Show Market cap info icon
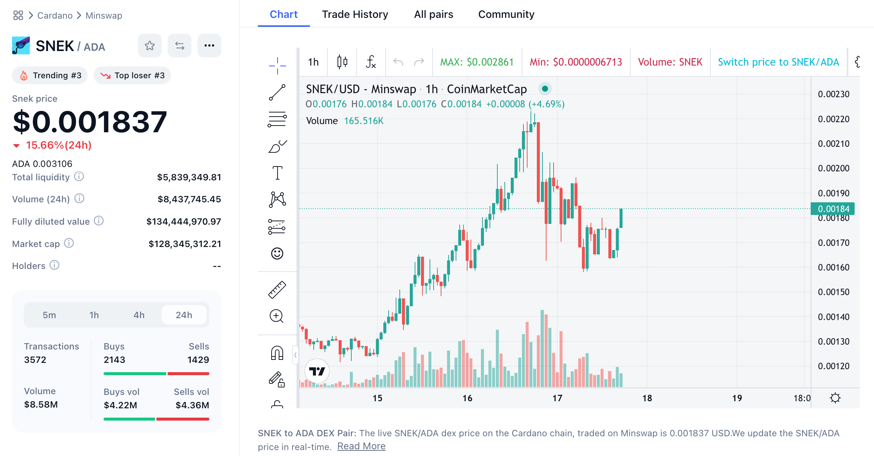The height and width of the screenshot is (456, 874). 69,243
